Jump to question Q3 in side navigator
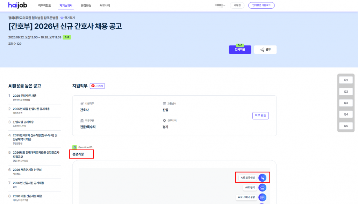 [x=346, y=103]
